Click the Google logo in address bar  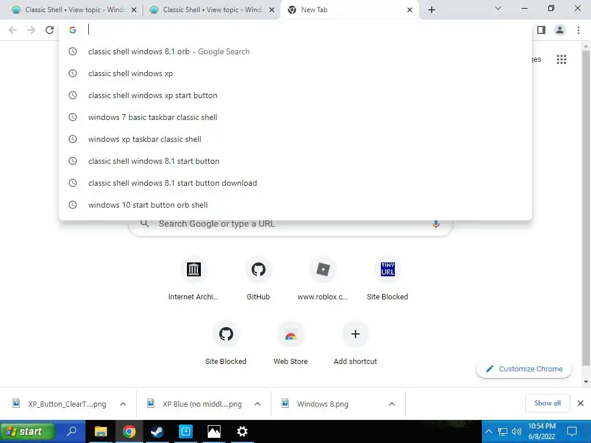click(x=73, y=30)
